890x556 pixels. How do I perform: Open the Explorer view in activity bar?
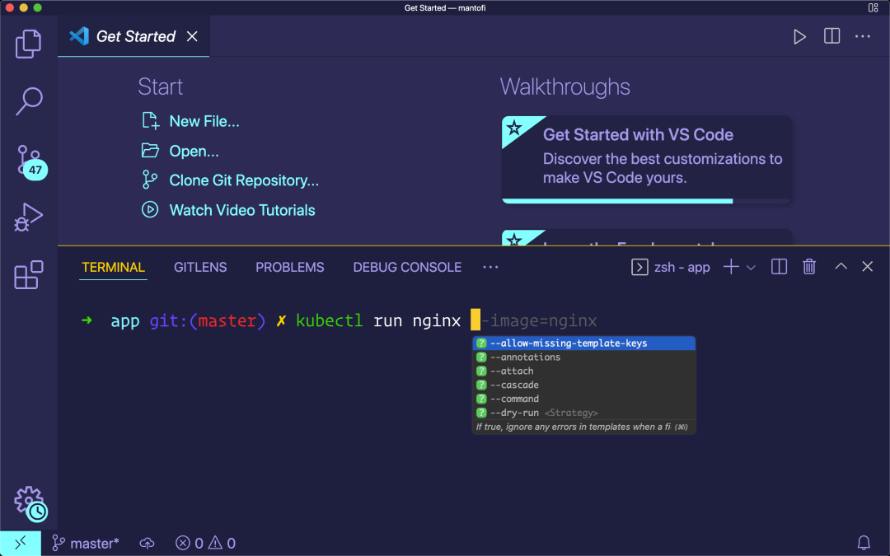point(28,44)
